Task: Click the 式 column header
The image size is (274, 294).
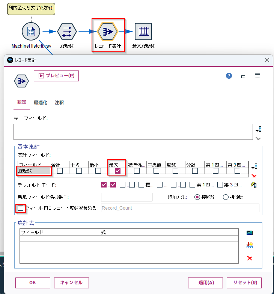Action: click(169, 232)
